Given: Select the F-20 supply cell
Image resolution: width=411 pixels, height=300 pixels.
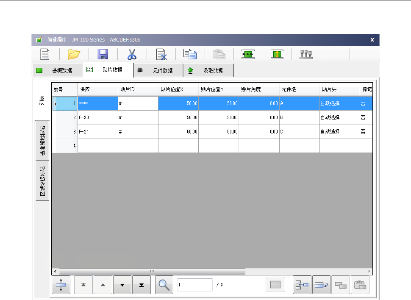Looking at the screenshot, I should tap(98, 117).
